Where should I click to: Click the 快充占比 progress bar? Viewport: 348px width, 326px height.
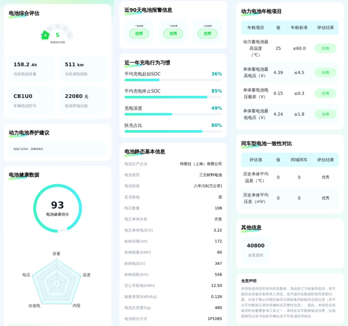(x=173, y=131)
